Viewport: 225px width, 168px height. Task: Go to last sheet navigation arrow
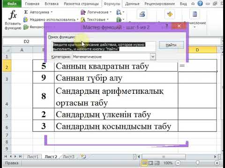20,156
